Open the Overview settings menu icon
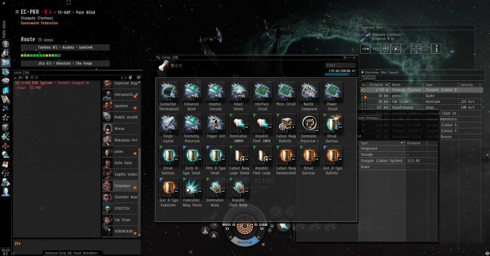Screen dimensions: 490x256 (x=362, y=72)
